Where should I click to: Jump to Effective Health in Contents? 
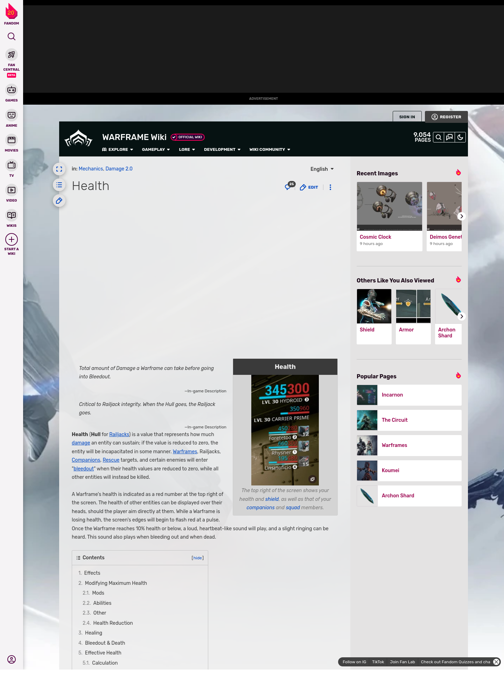(103, 653)
